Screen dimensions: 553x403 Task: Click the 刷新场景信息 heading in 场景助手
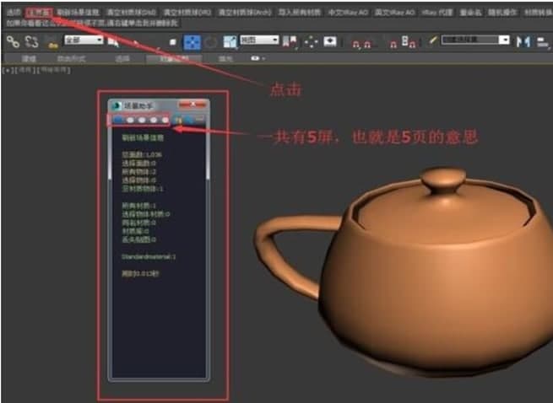[x=143, y=137]
